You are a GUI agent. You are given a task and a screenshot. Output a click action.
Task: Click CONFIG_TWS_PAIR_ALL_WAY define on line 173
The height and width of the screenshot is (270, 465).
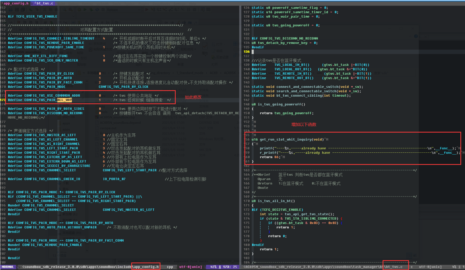[x=48, y=100]
